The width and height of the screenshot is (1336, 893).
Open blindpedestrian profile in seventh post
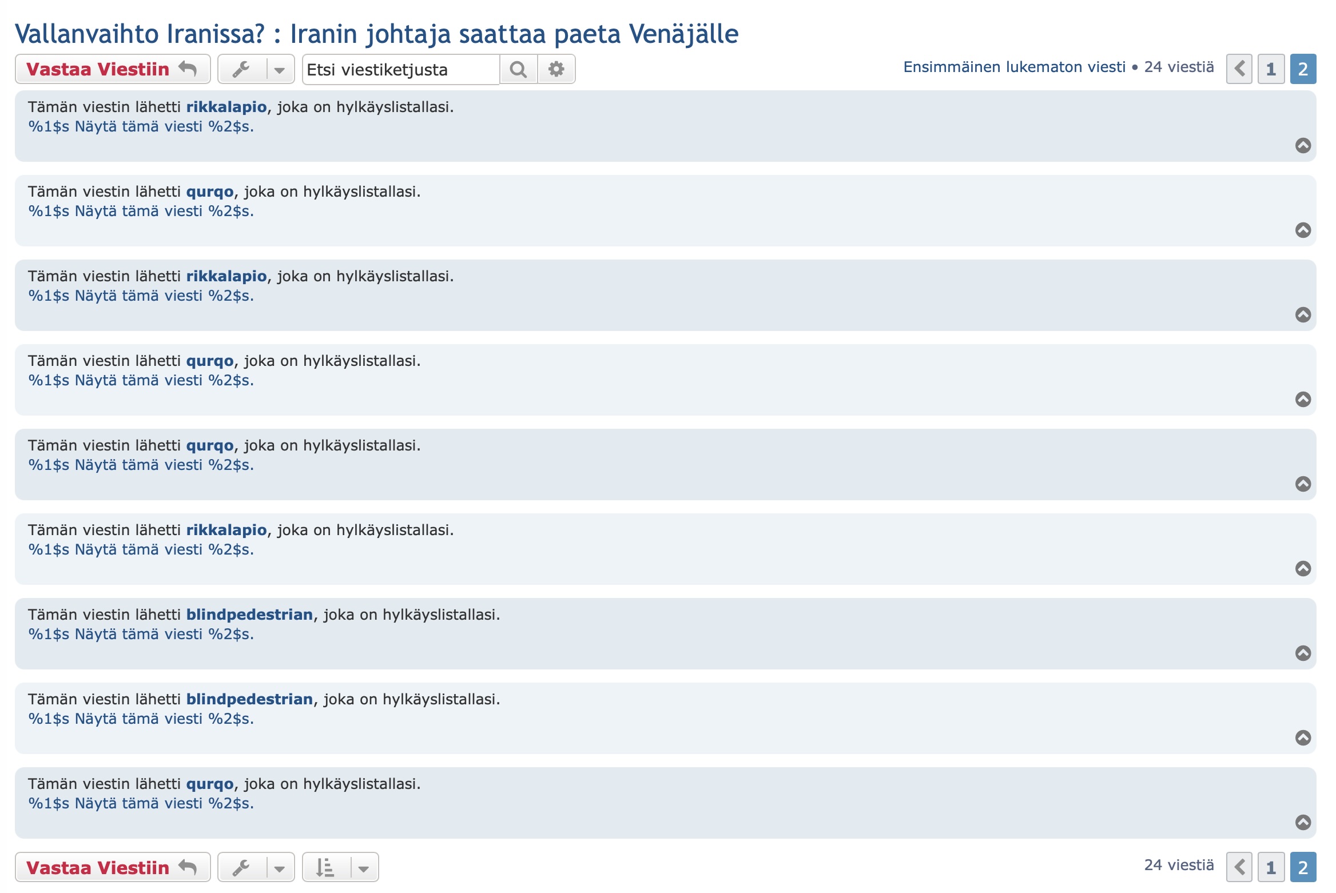[x=249, y=615]
